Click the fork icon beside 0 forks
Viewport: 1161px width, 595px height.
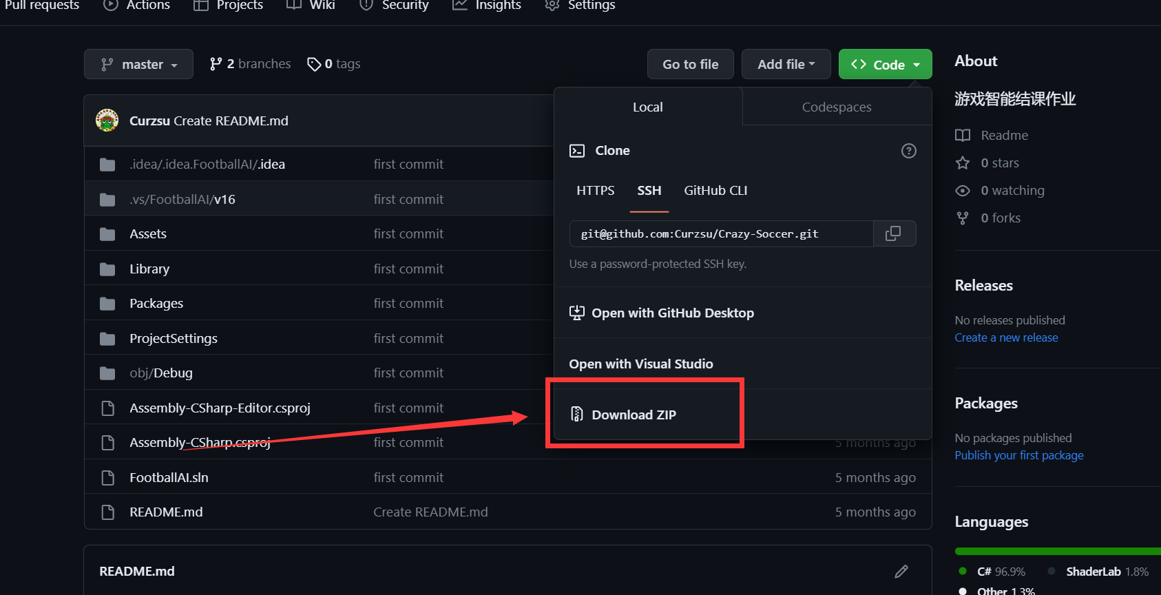pos(963,218)
